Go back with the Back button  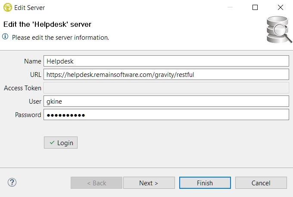[x=96, y=183]
